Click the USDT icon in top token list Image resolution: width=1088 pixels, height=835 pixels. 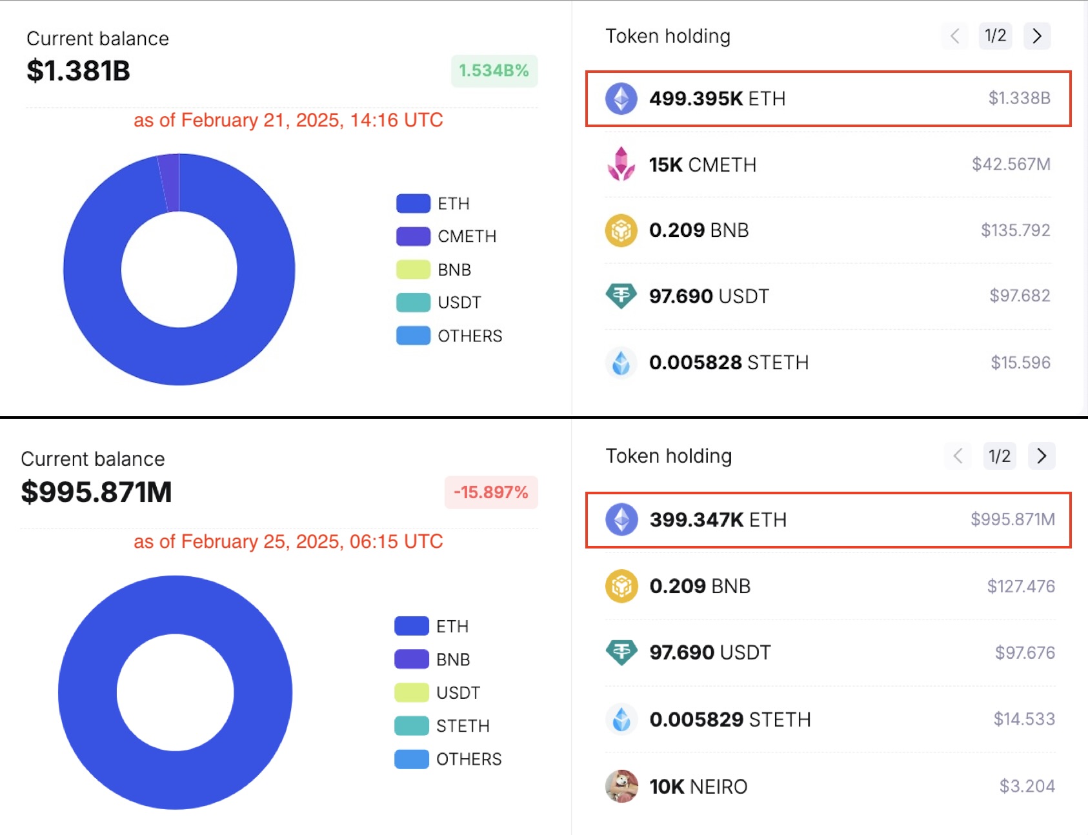621,296
